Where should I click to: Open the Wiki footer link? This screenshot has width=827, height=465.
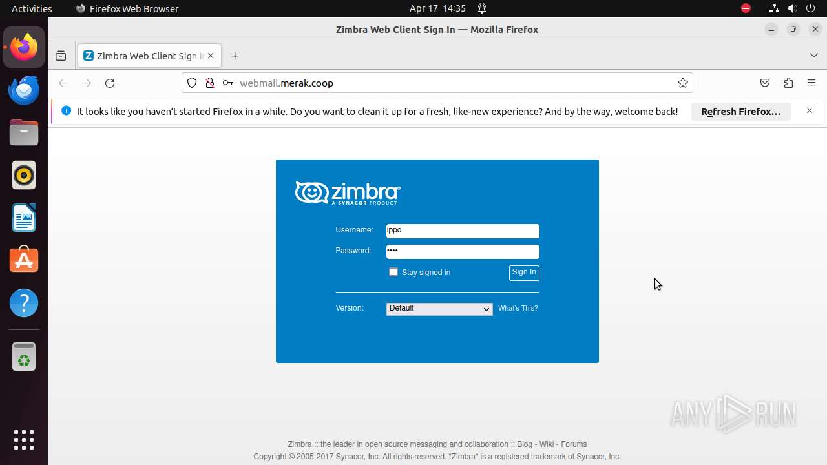click(547, 444)
